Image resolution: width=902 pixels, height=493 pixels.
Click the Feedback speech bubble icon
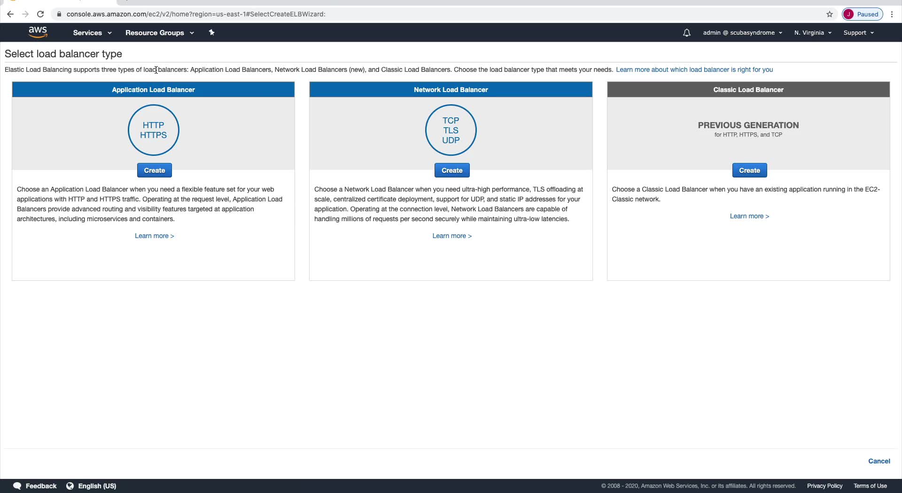point(17,486)
